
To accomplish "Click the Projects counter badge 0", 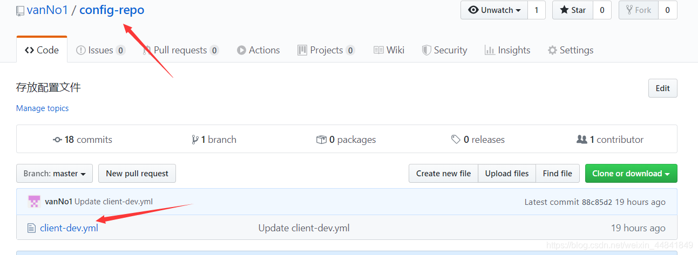I will click(350, 50).
